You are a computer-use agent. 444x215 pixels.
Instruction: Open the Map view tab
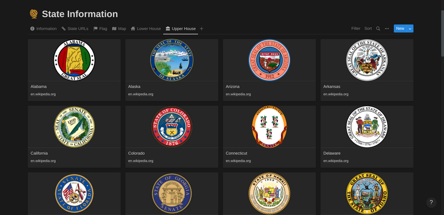pyautogui.click(x=119, y=29)
